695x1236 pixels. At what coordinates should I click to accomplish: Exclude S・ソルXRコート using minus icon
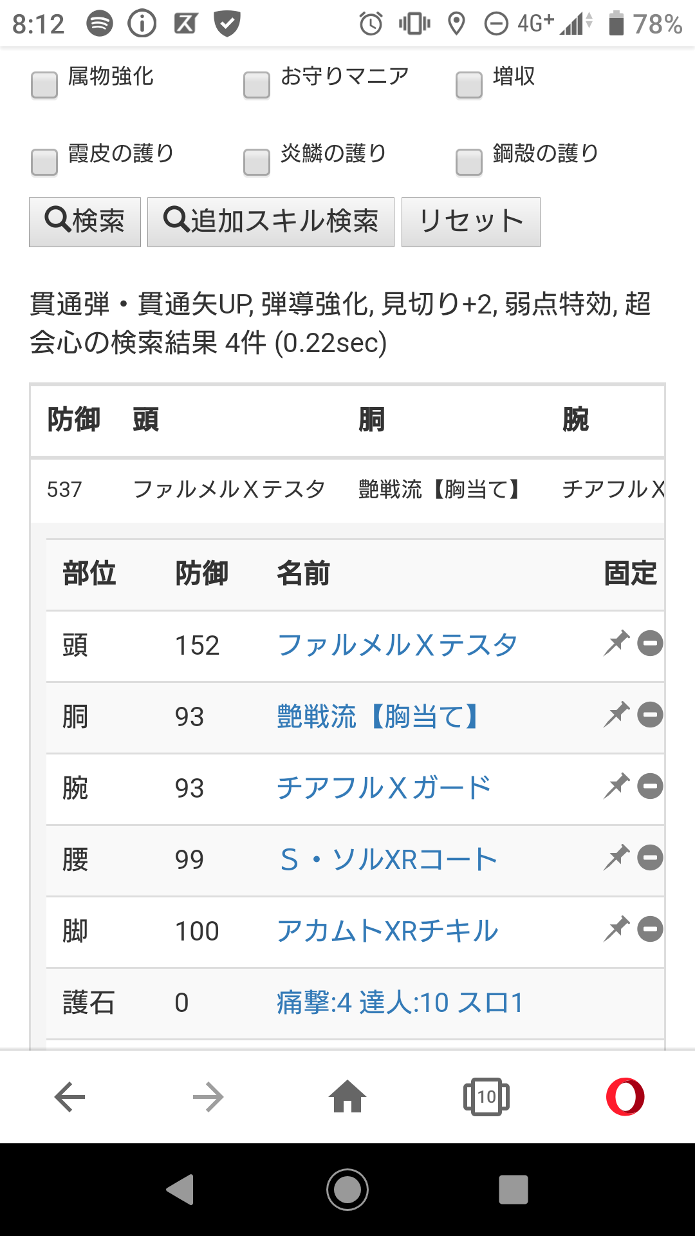pyautogui.click(x=650, y=858)
